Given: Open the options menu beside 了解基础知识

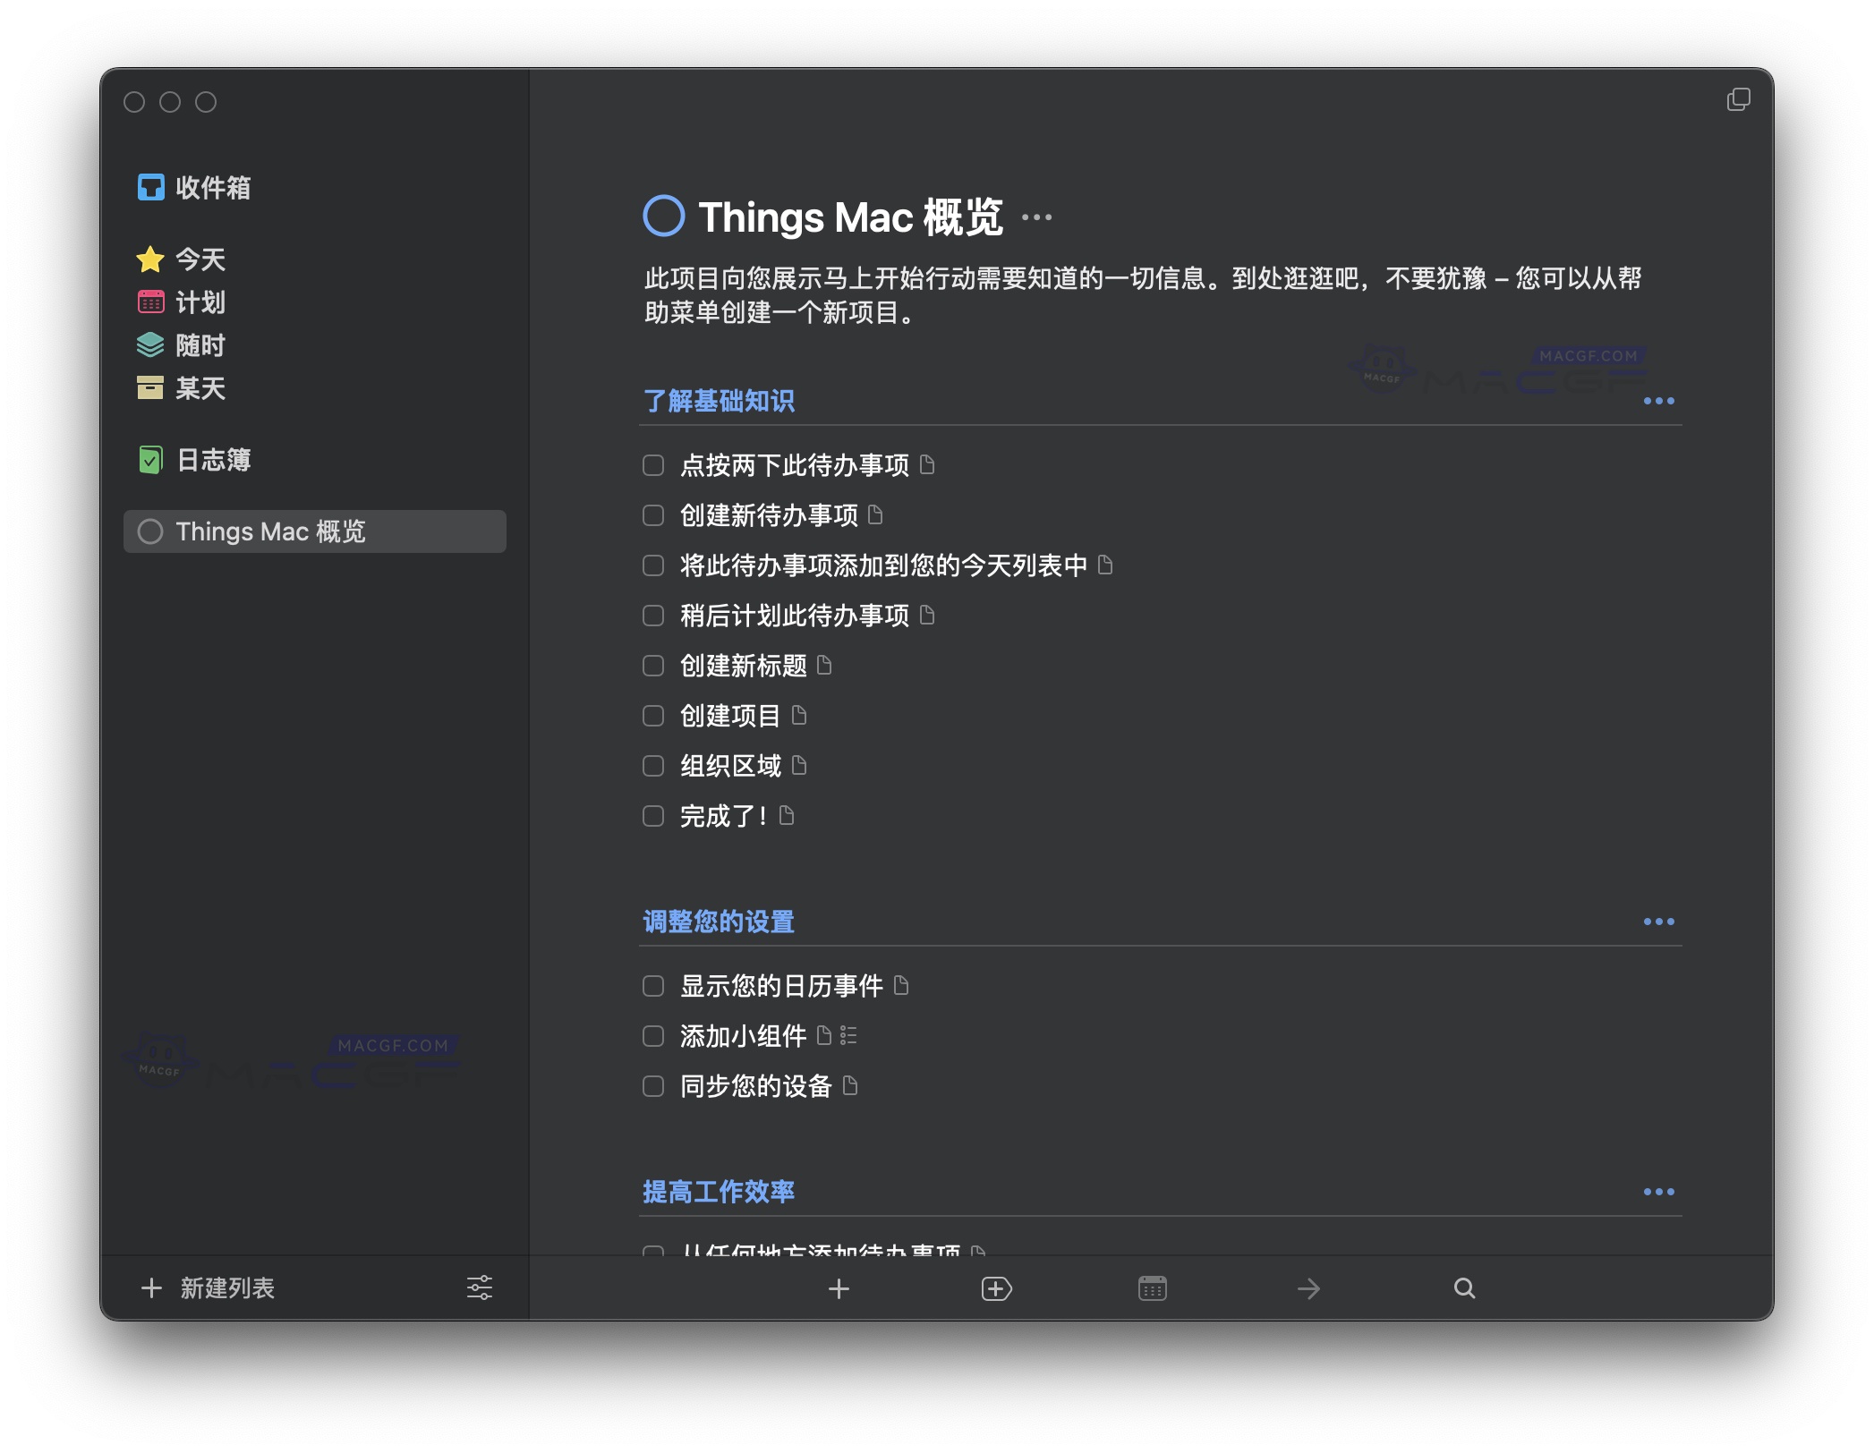Looking at the screenshot, I should click(x=1660, y=401).
